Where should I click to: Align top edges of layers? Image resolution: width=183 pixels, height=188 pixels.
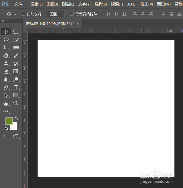point(108,14)
